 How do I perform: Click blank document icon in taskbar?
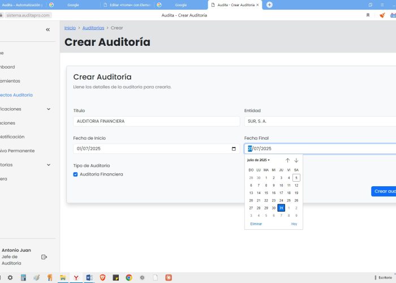tap(156, 278)
